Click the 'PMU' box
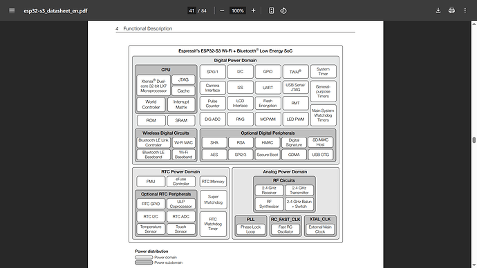This screenshot has width=477, height=268. 151,182
